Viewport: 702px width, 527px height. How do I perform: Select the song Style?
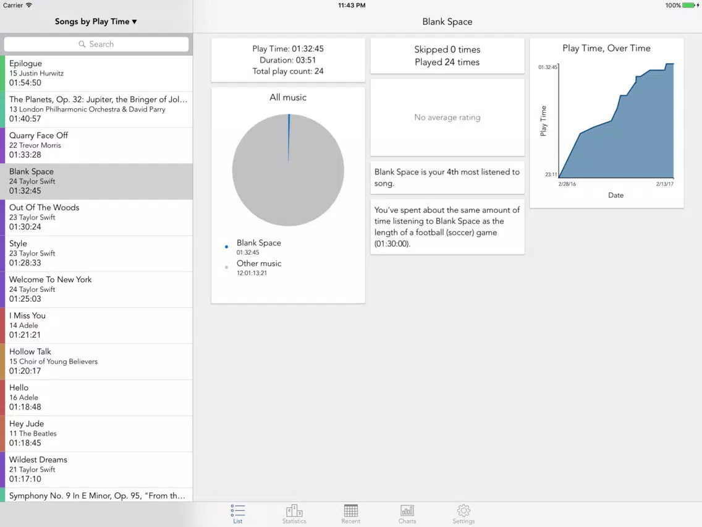(x=96, y=253)
